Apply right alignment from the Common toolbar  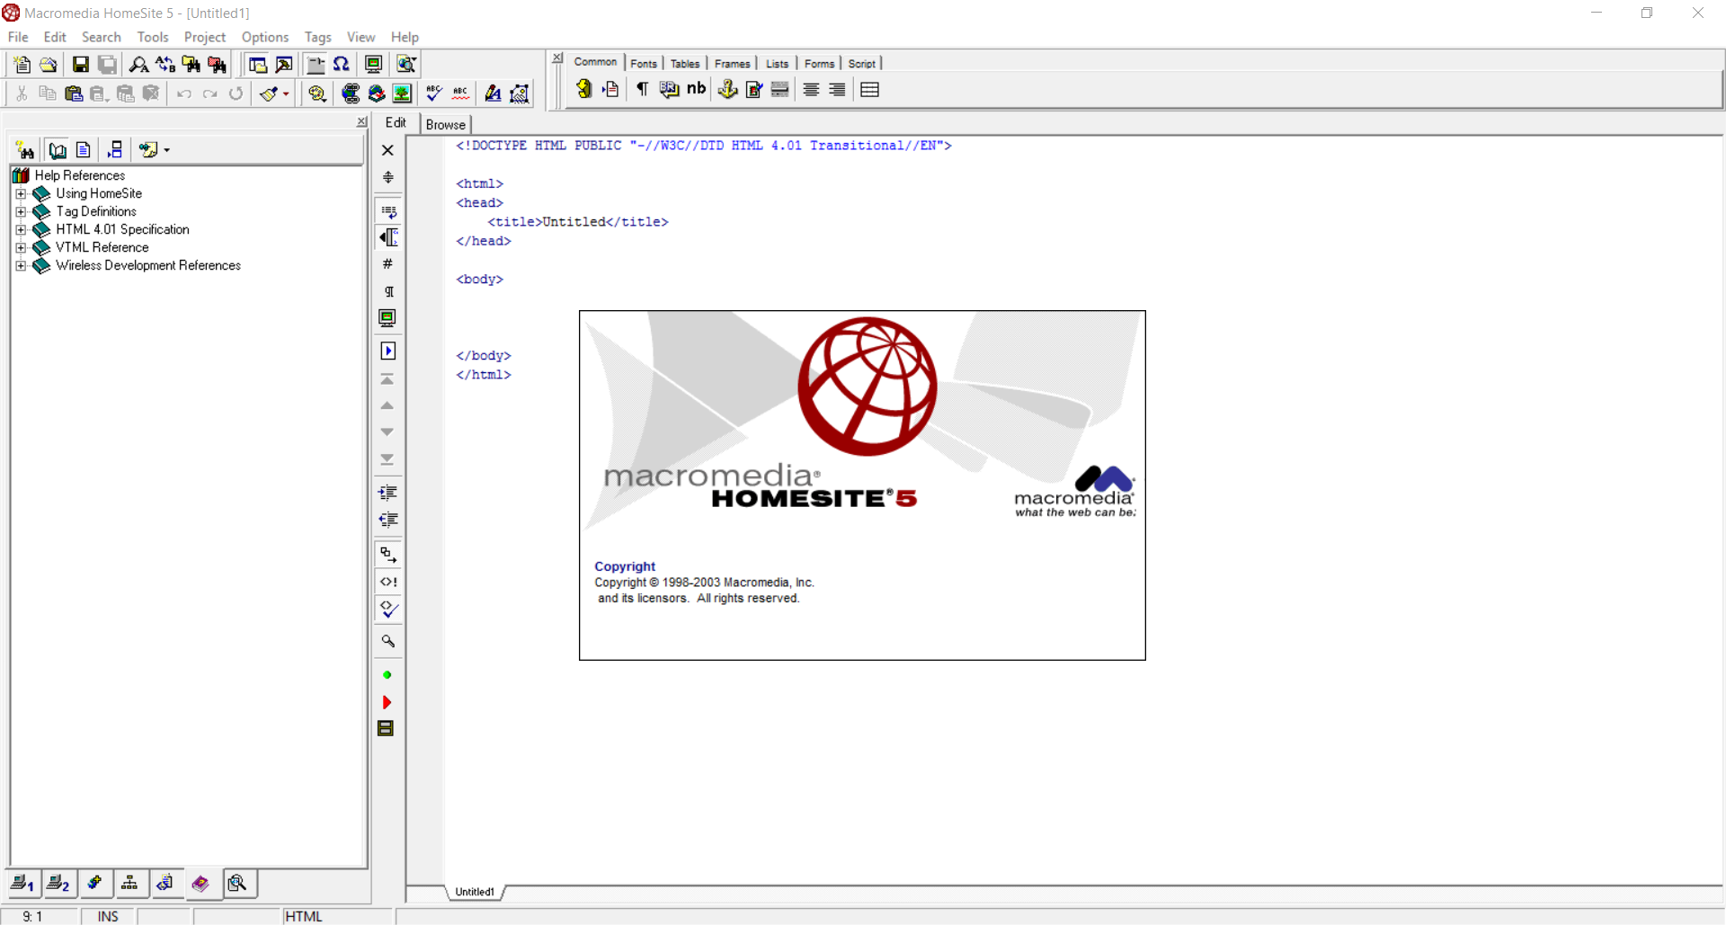point(837,89)
